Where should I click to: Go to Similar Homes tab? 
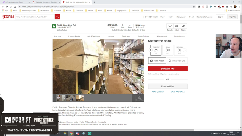[179, 36]
